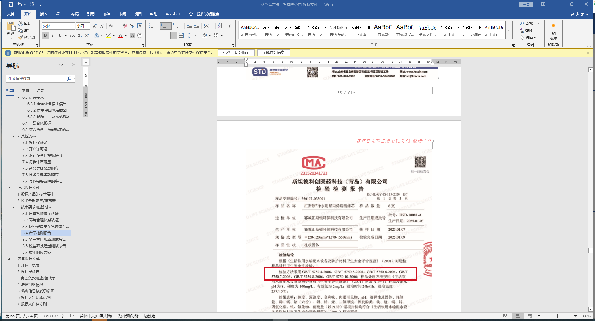Open the 文件 (File) tab
Screen dimensions: 595x321
11,14
